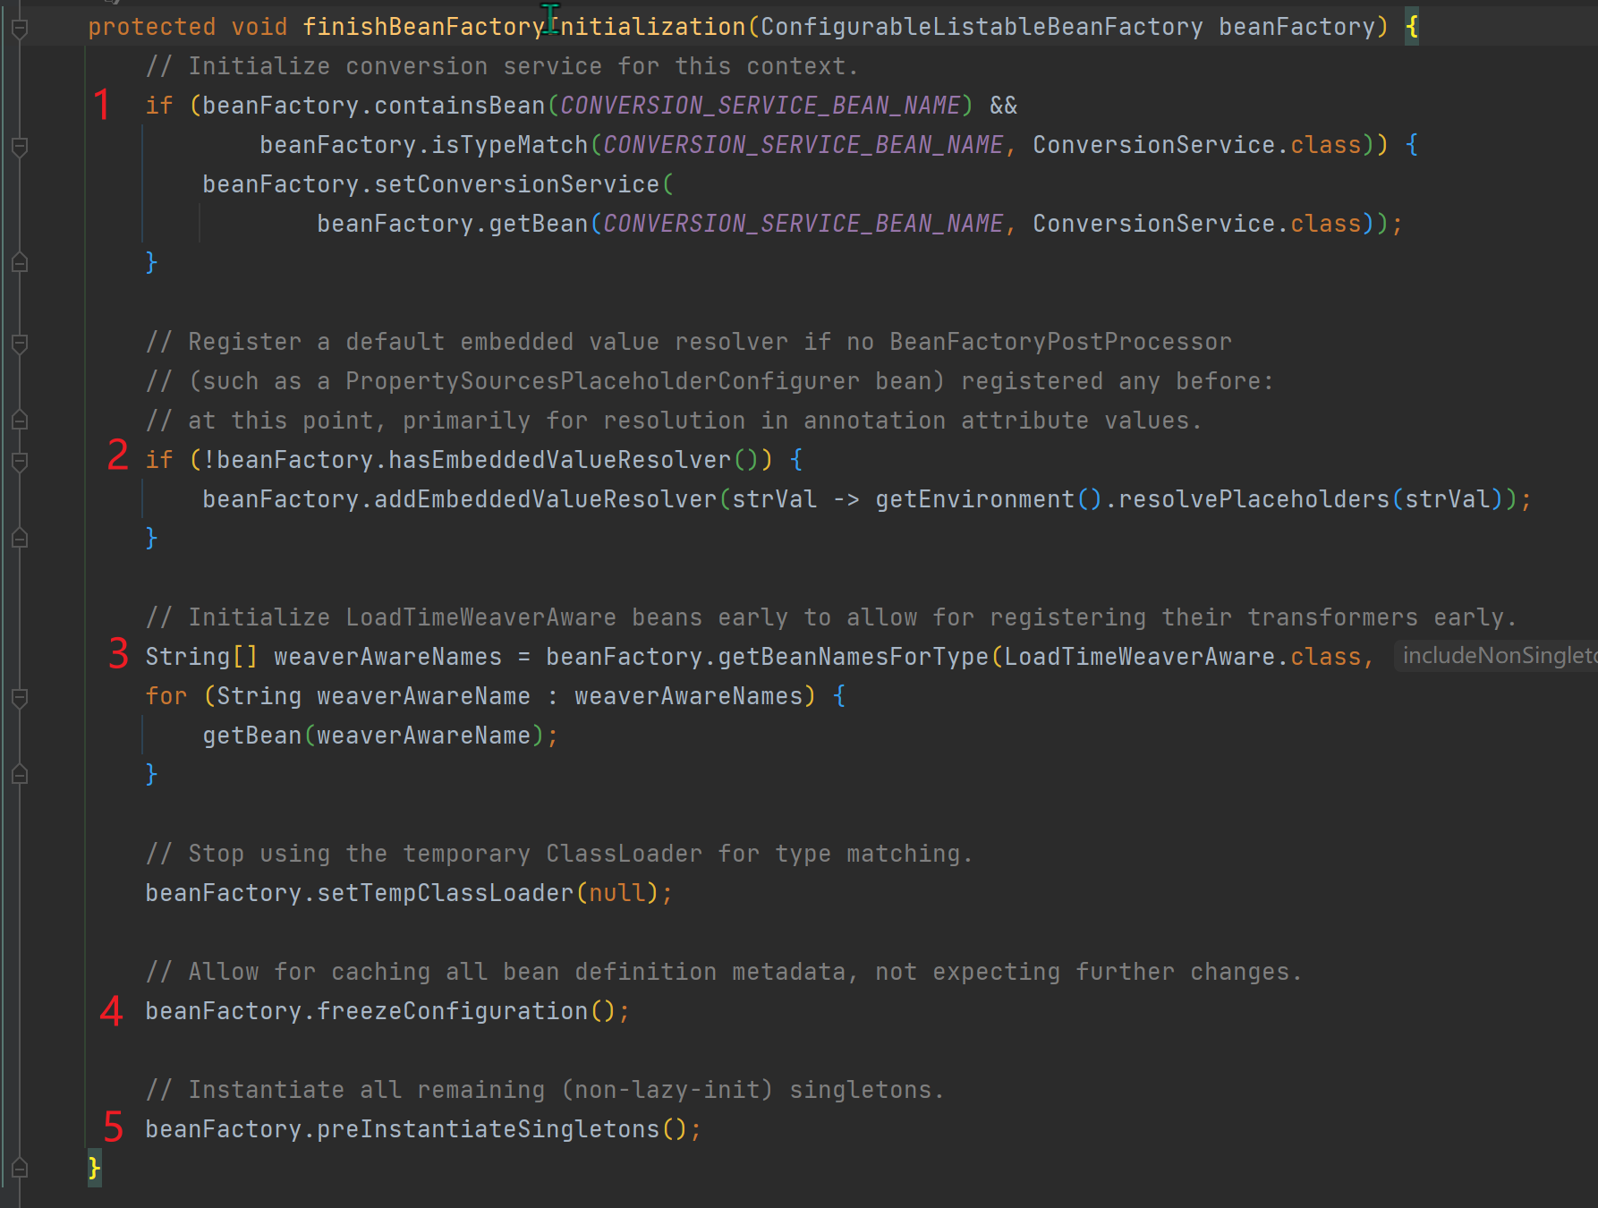Click the ConfigurableListableBeanFactory parameter type

982,27
